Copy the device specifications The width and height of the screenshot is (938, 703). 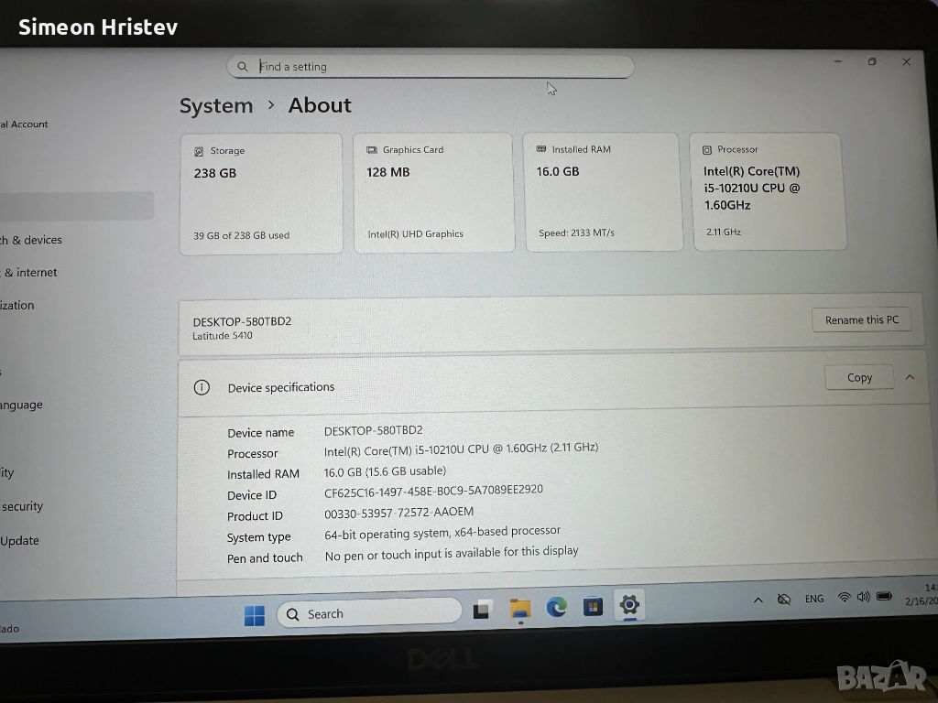coord(859,377)
